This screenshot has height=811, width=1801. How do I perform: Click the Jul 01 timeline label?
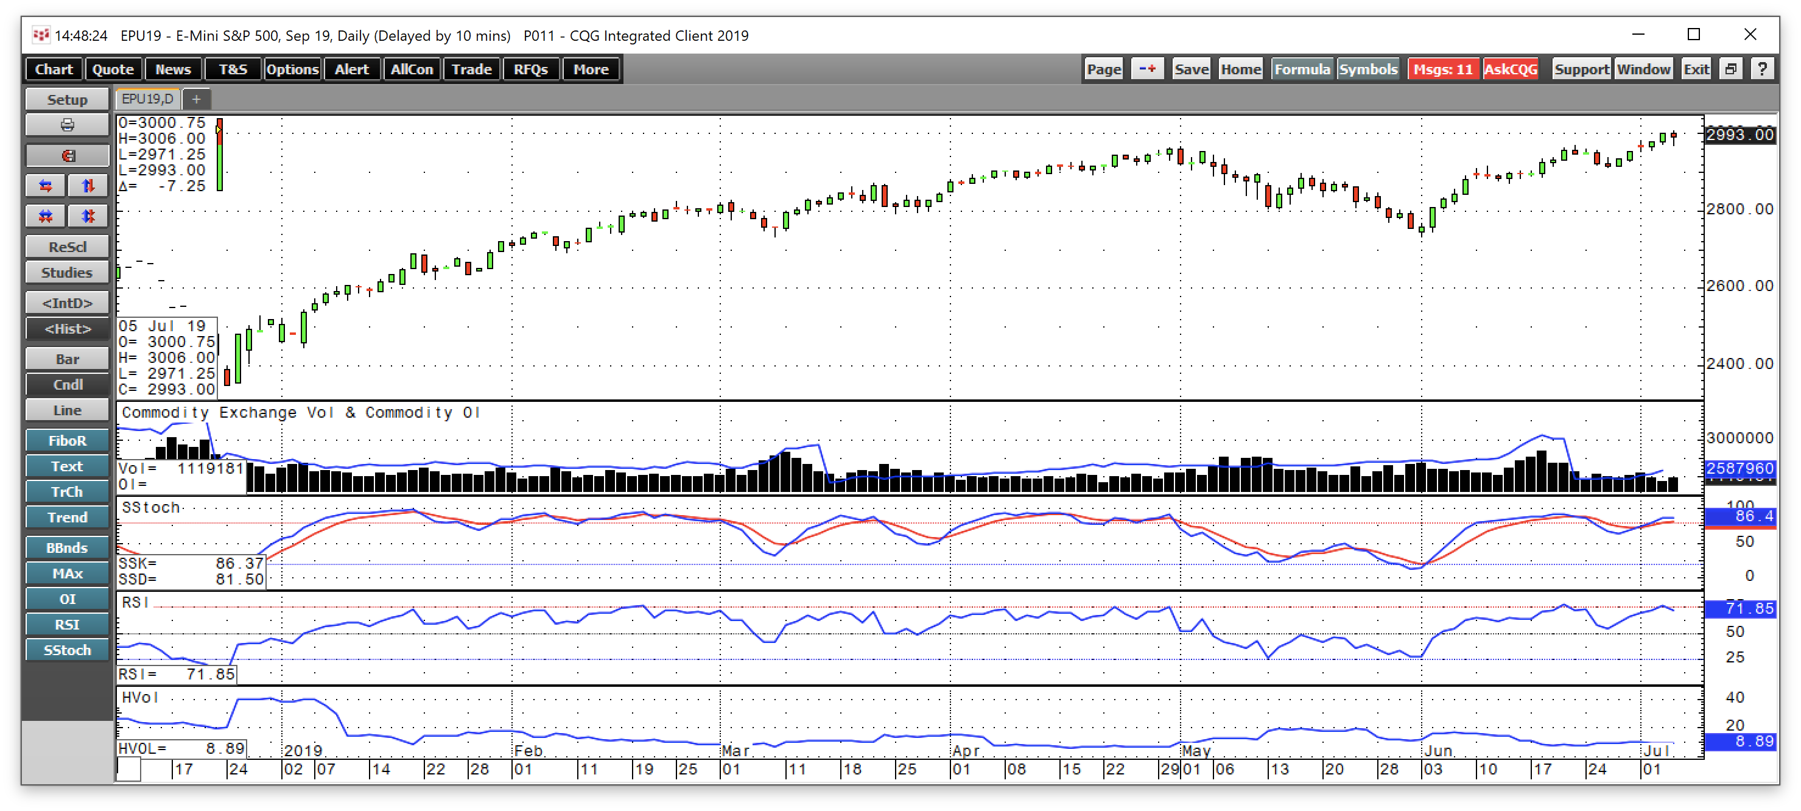point(1653,769)
